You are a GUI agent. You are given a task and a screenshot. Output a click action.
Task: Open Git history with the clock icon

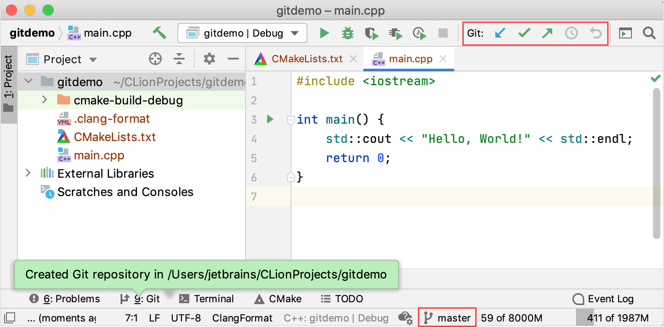click(x=571, y=33)
